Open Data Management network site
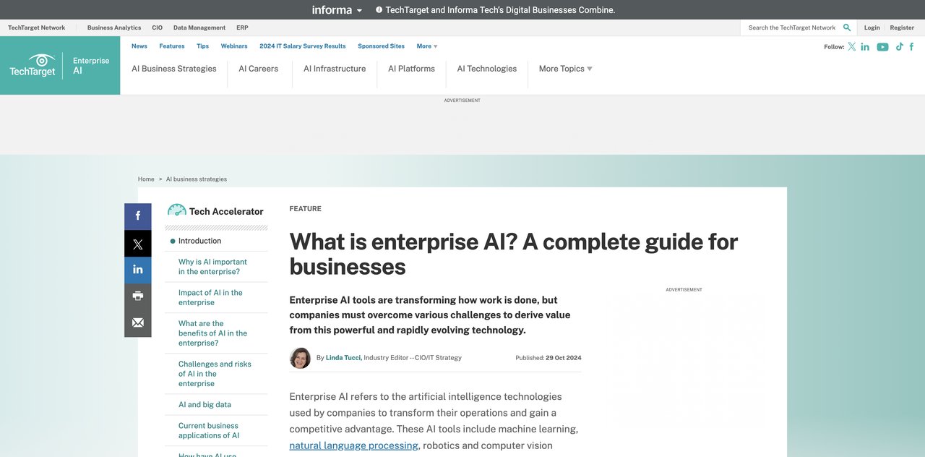Screen dimensions: 925x457 pyautogui.click(x=199, y=27)
